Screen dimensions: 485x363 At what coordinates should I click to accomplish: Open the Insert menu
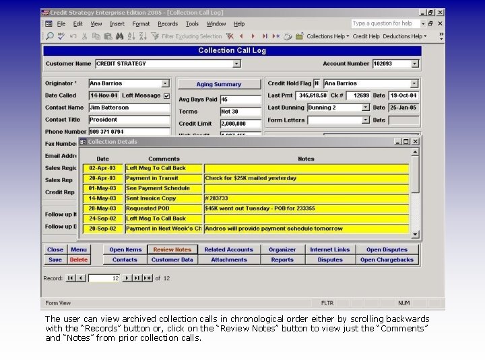pos(117,24)
